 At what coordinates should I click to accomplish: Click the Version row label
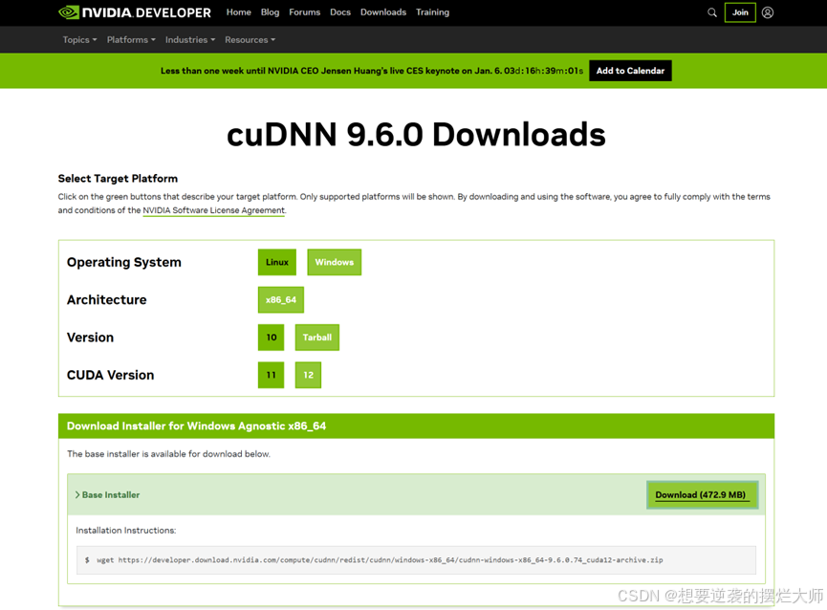coord(90,338)
